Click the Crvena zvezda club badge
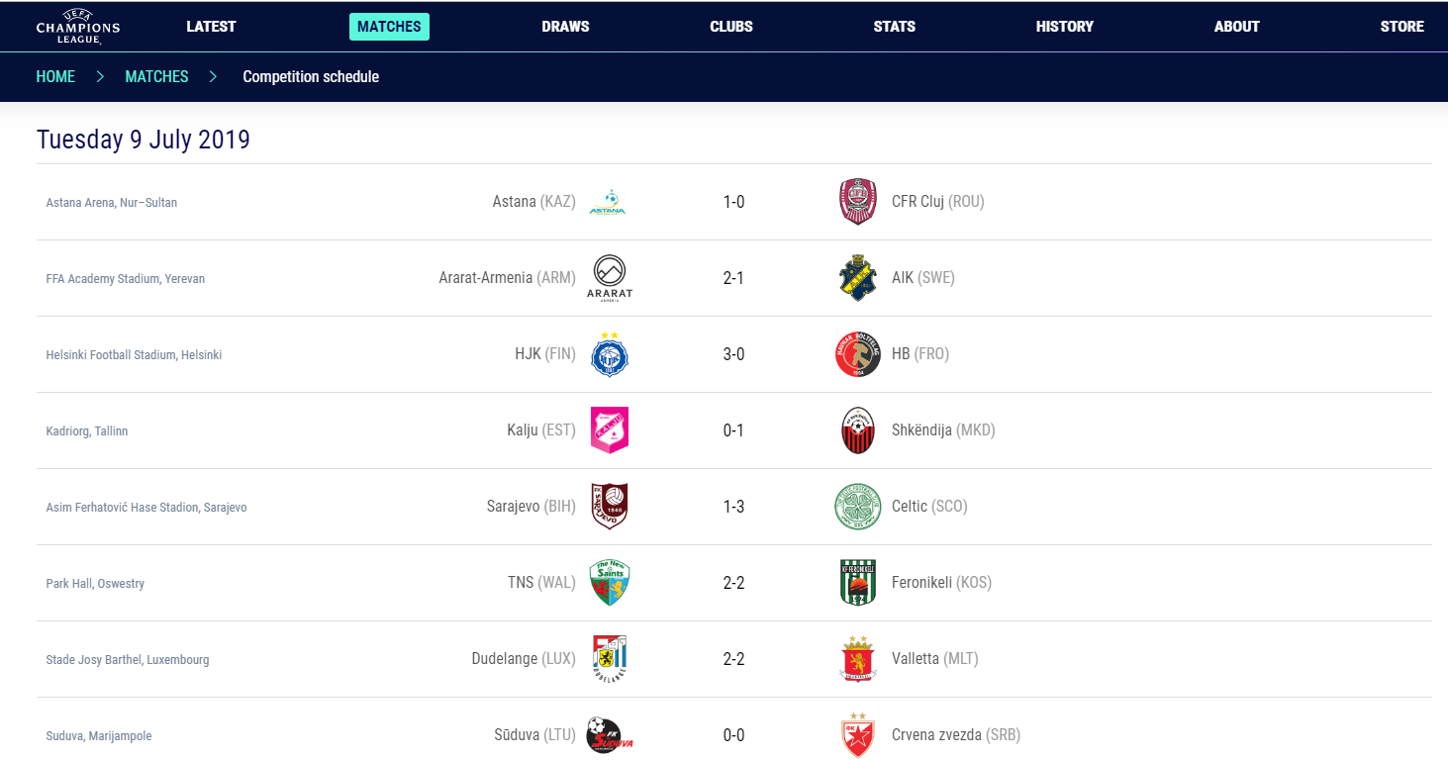This screenshot has width=1448, height=760. [x=857, y=735]
